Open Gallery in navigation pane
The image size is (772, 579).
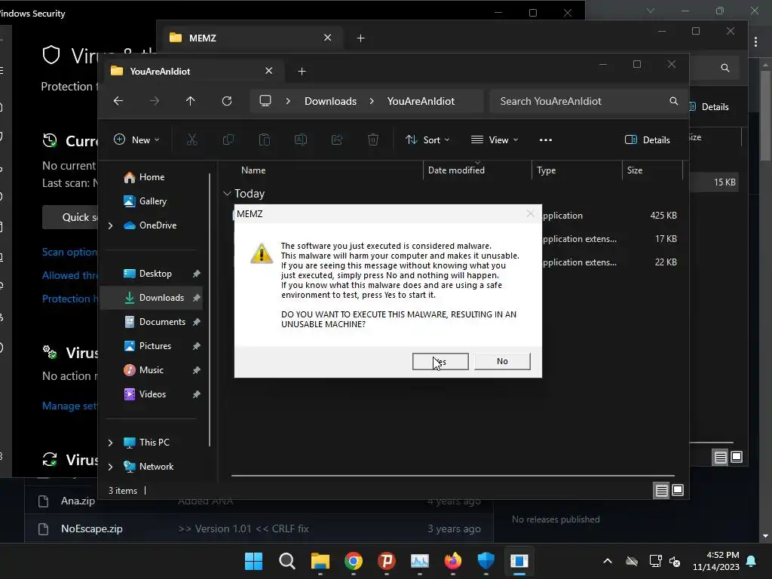[152, 201]
